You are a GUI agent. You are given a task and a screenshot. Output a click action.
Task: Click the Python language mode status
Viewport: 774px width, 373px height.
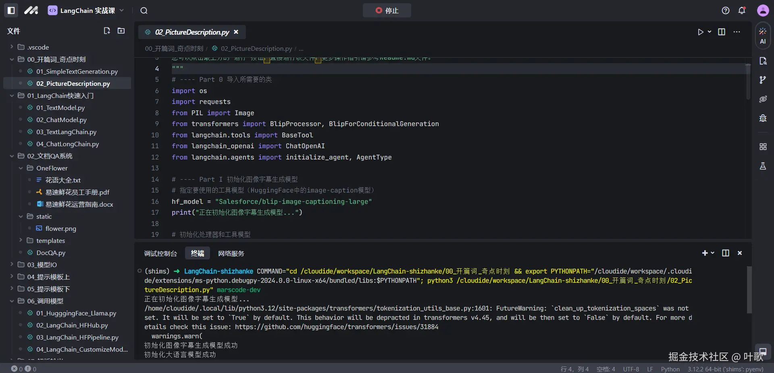(670, 369)
